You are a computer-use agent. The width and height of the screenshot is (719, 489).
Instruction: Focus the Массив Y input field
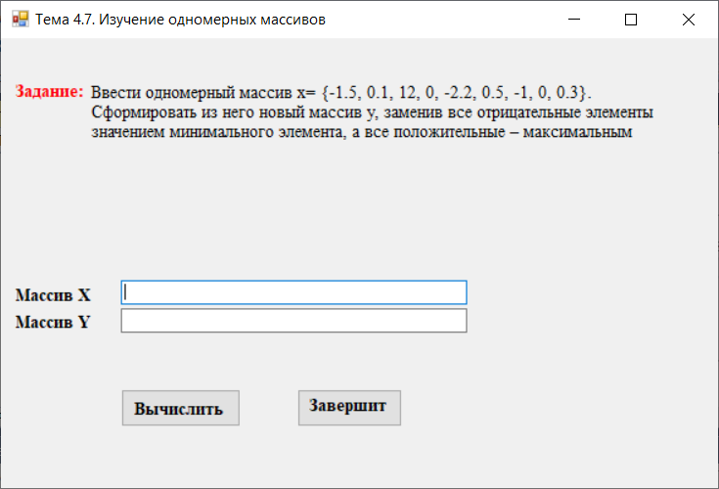[293, 321]
